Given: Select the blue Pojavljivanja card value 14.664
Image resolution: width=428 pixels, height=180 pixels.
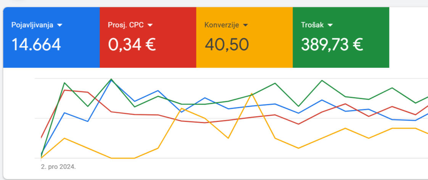Looking at the screenshot, I should (x=36, y=45).
